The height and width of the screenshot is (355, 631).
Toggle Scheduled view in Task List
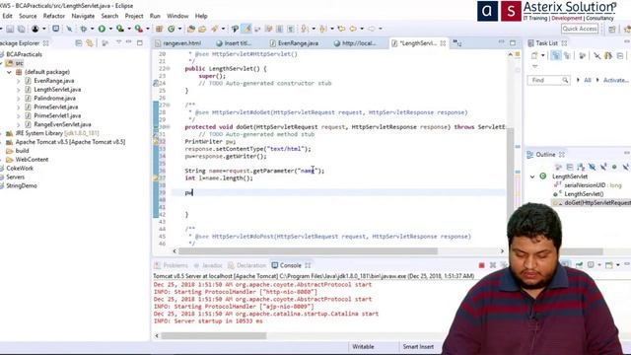(x=568, y=55)
